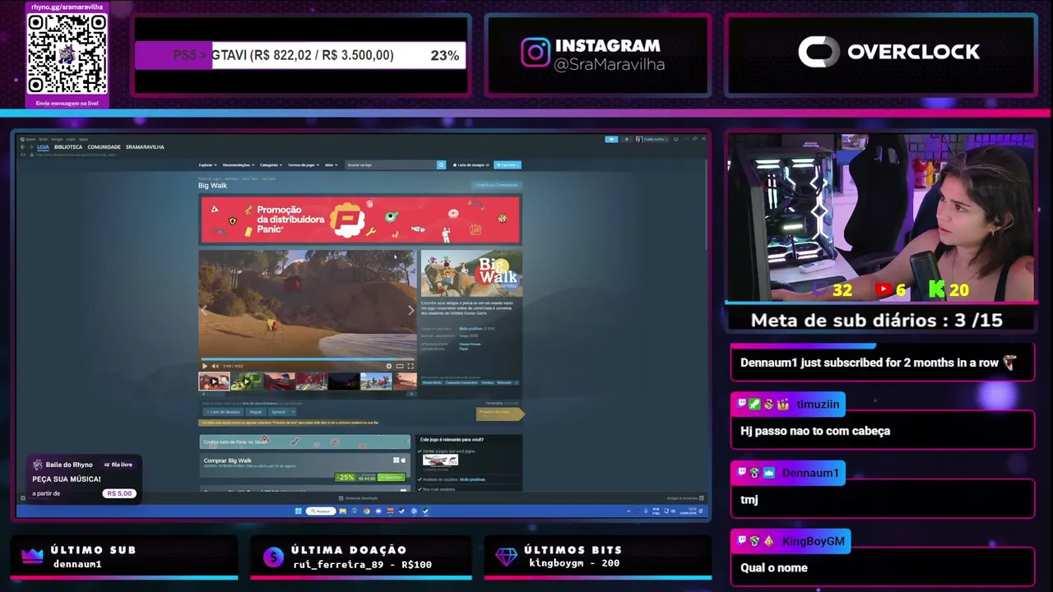Open the Panic distributor promotion banner
This screenshot has width=1053, height=592.
pos(360,220)
